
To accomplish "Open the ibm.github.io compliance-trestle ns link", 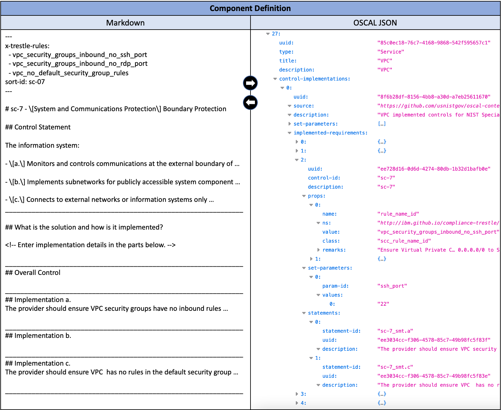I will click(x=438, y=223).
